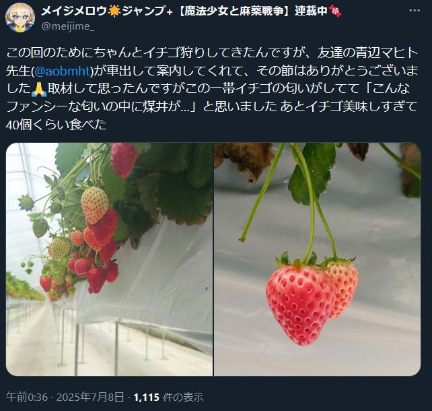This screenshot has height=411, width=432.
Task: Click the first line of tweet text
Action: click(x=212, y=53)
